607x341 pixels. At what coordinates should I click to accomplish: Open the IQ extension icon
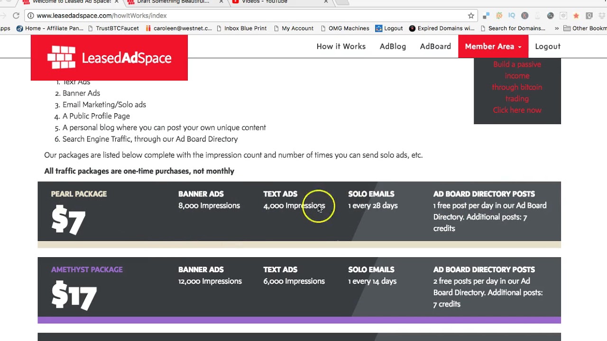[x=512, y=16]
